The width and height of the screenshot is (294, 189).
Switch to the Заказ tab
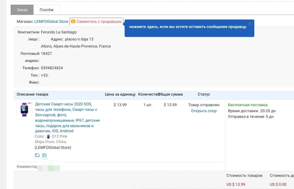point(22,10)
